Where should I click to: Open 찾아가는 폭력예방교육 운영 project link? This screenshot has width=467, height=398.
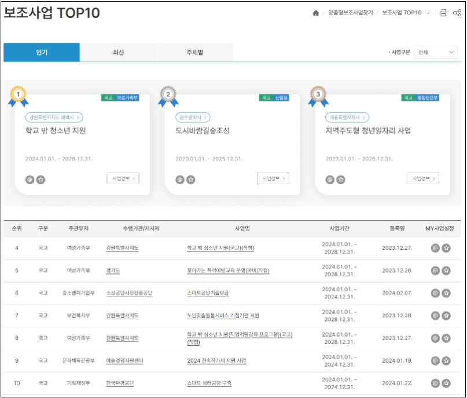(x=228, y=271)
